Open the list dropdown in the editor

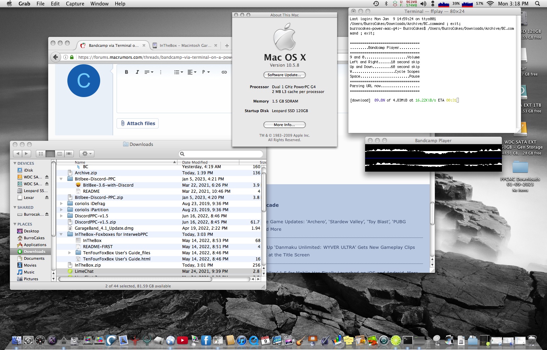(178, 72)
